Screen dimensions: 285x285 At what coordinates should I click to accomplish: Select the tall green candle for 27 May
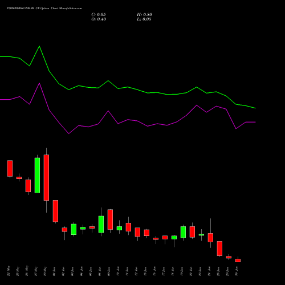pyautogui.click(x=37, y=176)
